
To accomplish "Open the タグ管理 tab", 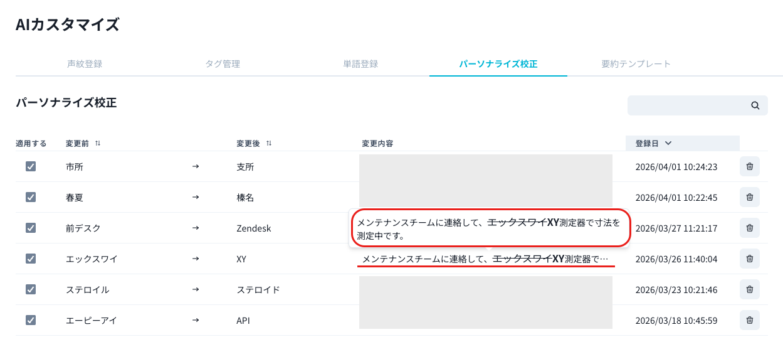I will click(x=223, y=64).
